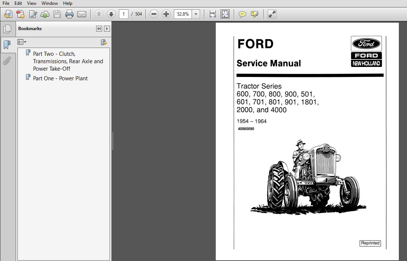Open the Window menu
The width and height of the screenshot is (407, 261).
(50, 3)
